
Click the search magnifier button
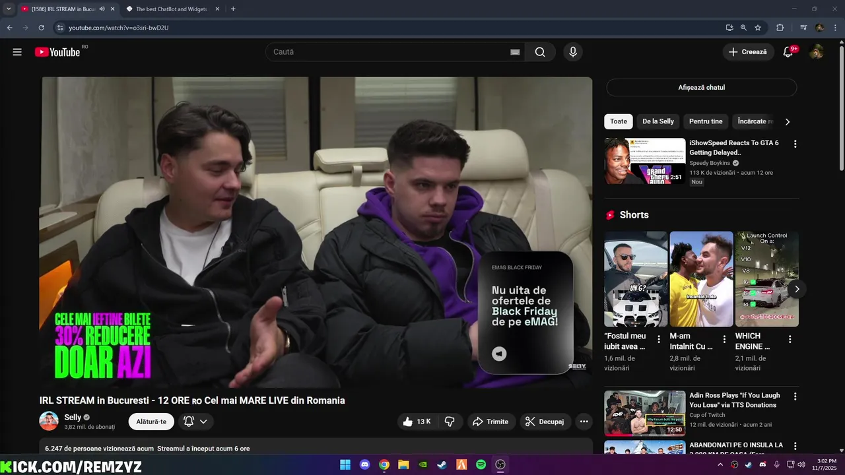pyautogui.click(x=540, y=52)
